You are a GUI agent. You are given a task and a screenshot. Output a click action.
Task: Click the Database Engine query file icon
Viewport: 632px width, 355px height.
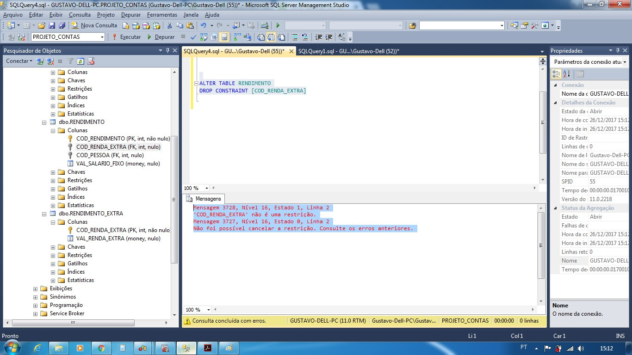(x=126, y=25)
